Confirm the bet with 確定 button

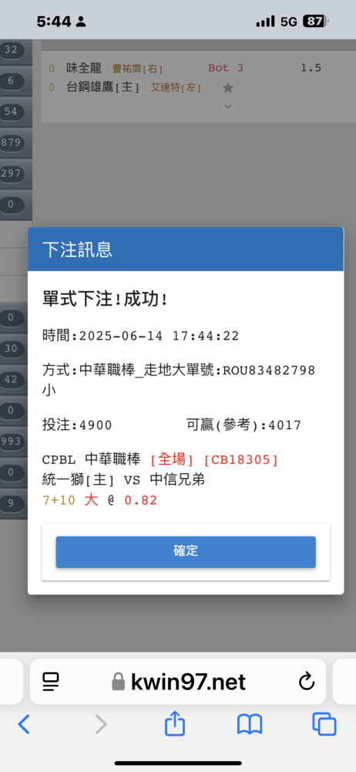[x=186, y=552]
